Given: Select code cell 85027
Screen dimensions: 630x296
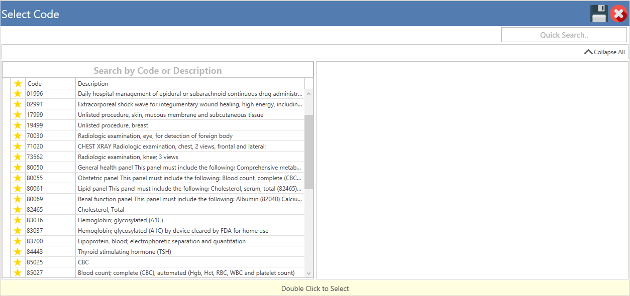Looking at the screenshot, I should (50, 273).
